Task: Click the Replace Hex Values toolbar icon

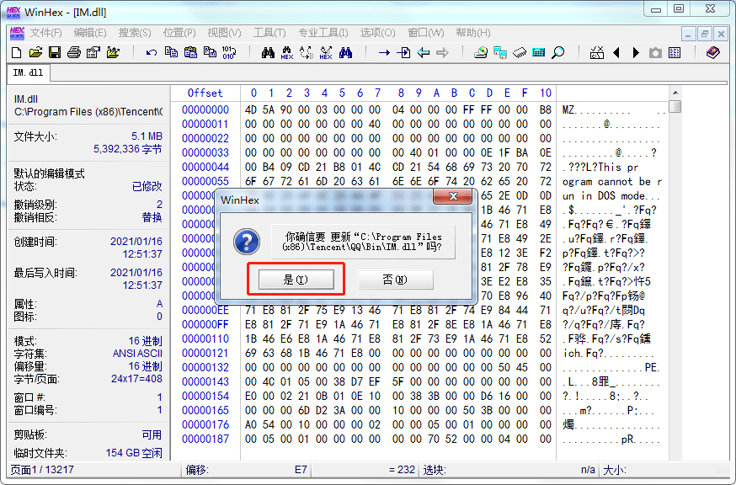Action: [x=326, y=52]
